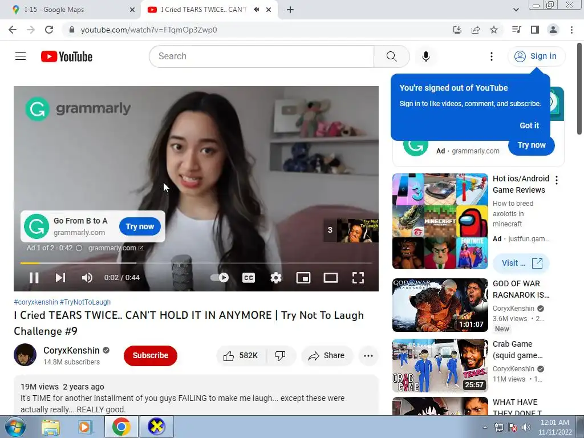Skip to the next video
The height and width of the screenshot is (438, 584).
60,278
